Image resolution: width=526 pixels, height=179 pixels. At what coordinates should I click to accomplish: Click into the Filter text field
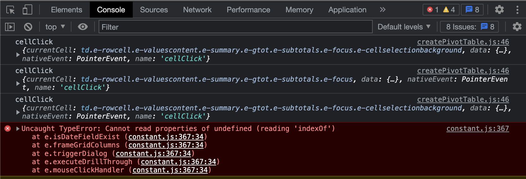pos(235,27)
